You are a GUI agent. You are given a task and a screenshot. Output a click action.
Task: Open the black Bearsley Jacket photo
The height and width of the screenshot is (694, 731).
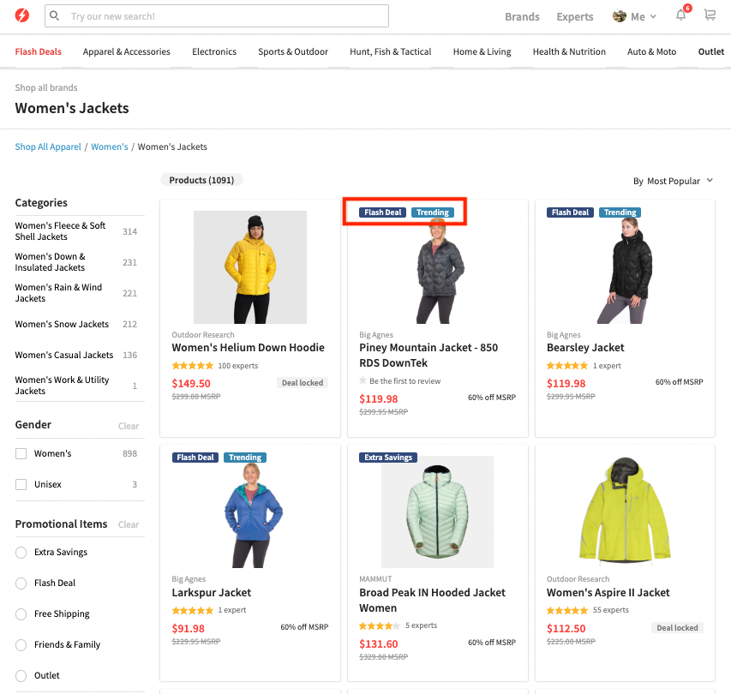626,271
